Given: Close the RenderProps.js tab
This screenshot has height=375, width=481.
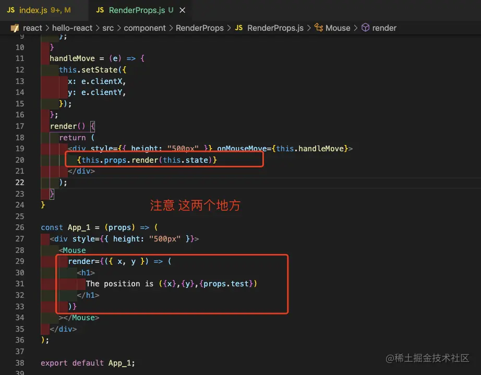Looking at the screenshot, I should 182,10.
